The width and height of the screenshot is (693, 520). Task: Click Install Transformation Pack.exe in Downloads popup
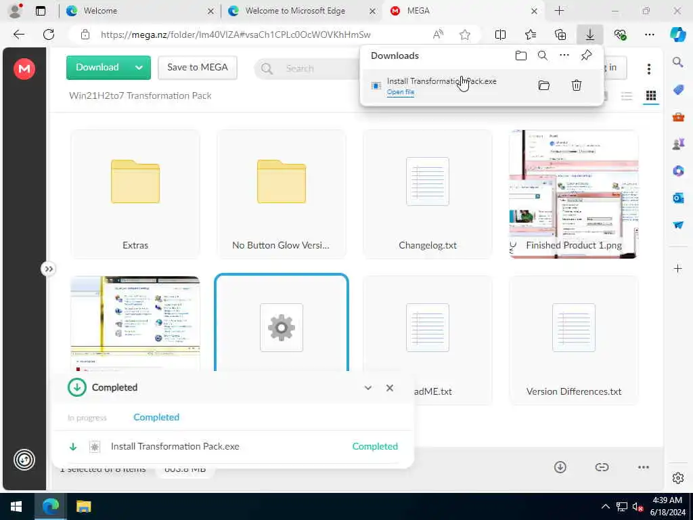click(x=441, y=81)
